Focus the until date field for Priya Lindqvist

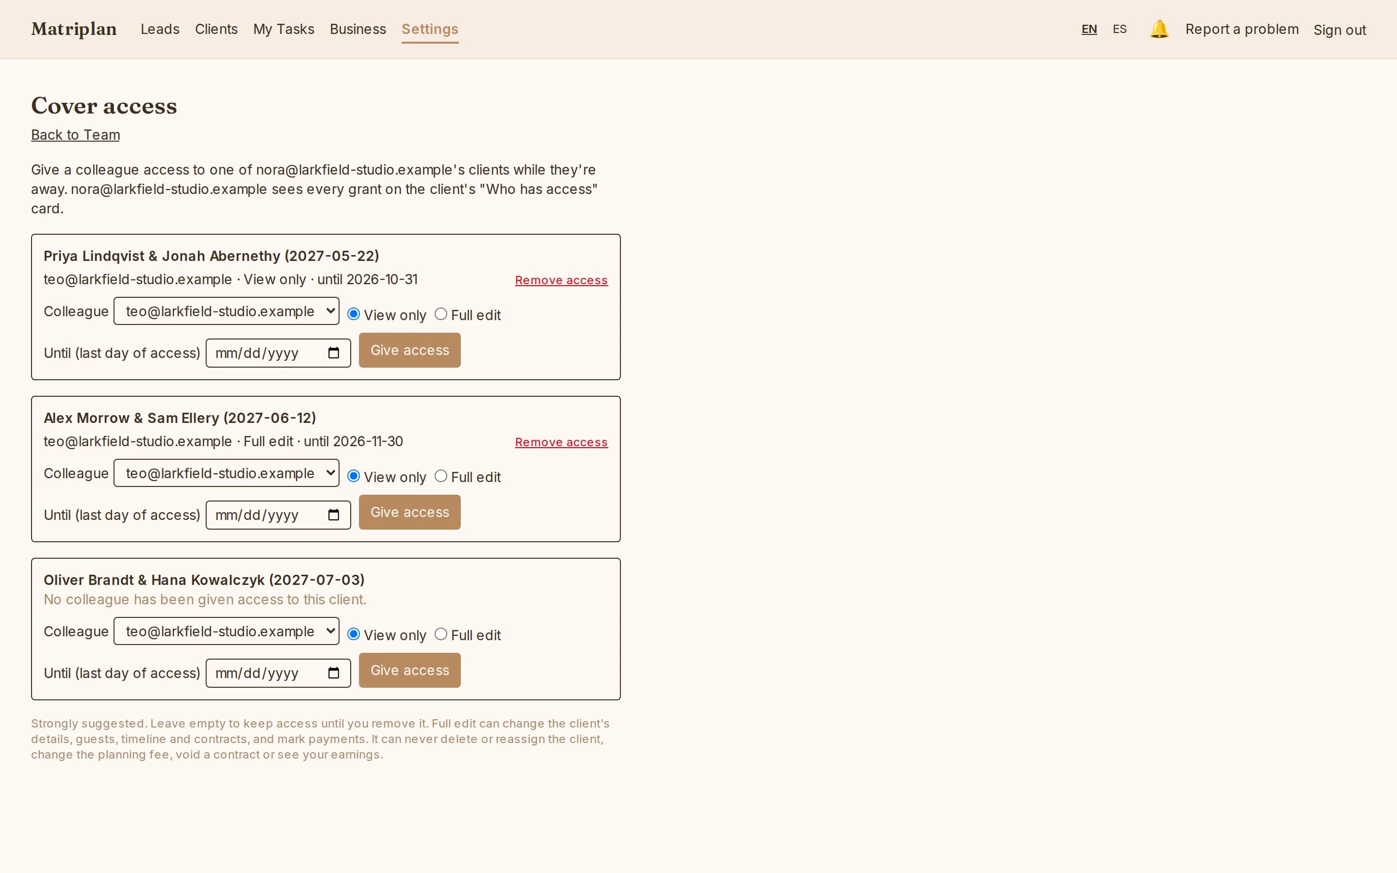pyautogui.click(x=278, y=353)
